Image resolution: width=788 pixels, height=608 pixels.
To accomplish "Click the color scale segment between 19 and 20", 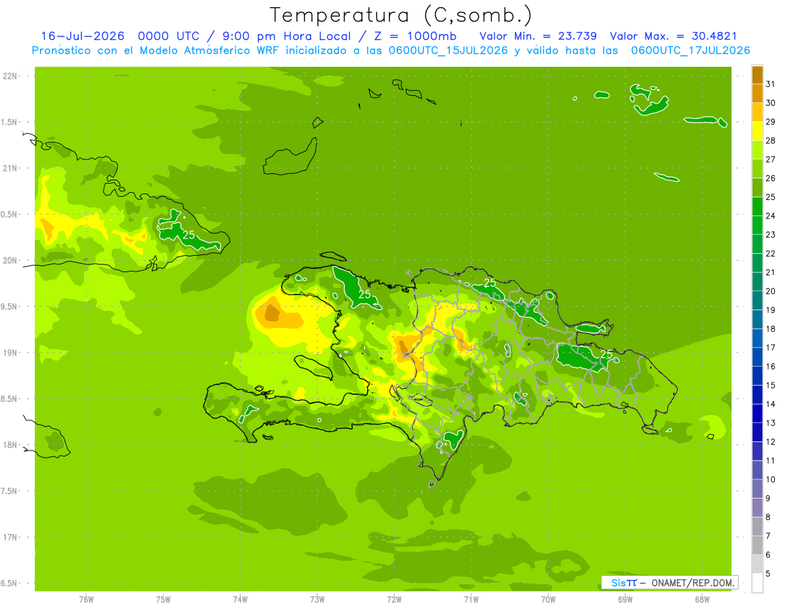I will (x=757, y=300).
